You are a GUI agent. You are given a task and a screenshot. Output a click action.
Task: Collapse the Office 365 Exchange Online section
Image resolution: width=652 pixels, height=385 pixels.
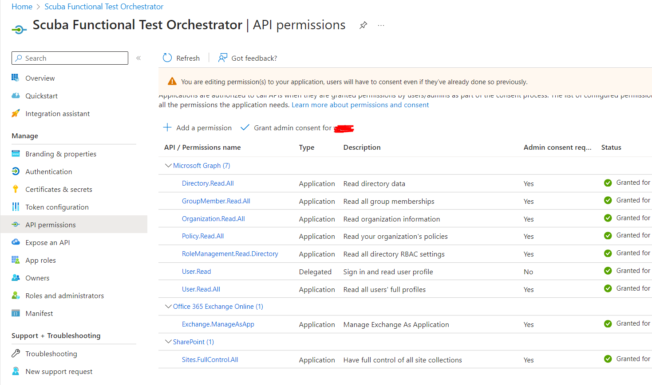point(169,306)
